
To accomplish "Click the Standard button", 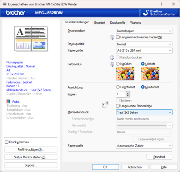I will (x=159, y=157).
